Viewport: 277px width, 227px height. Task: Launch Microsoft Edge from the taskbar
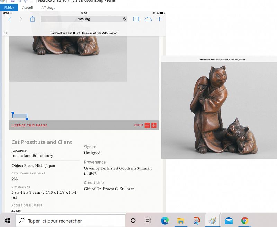point(165,220)
